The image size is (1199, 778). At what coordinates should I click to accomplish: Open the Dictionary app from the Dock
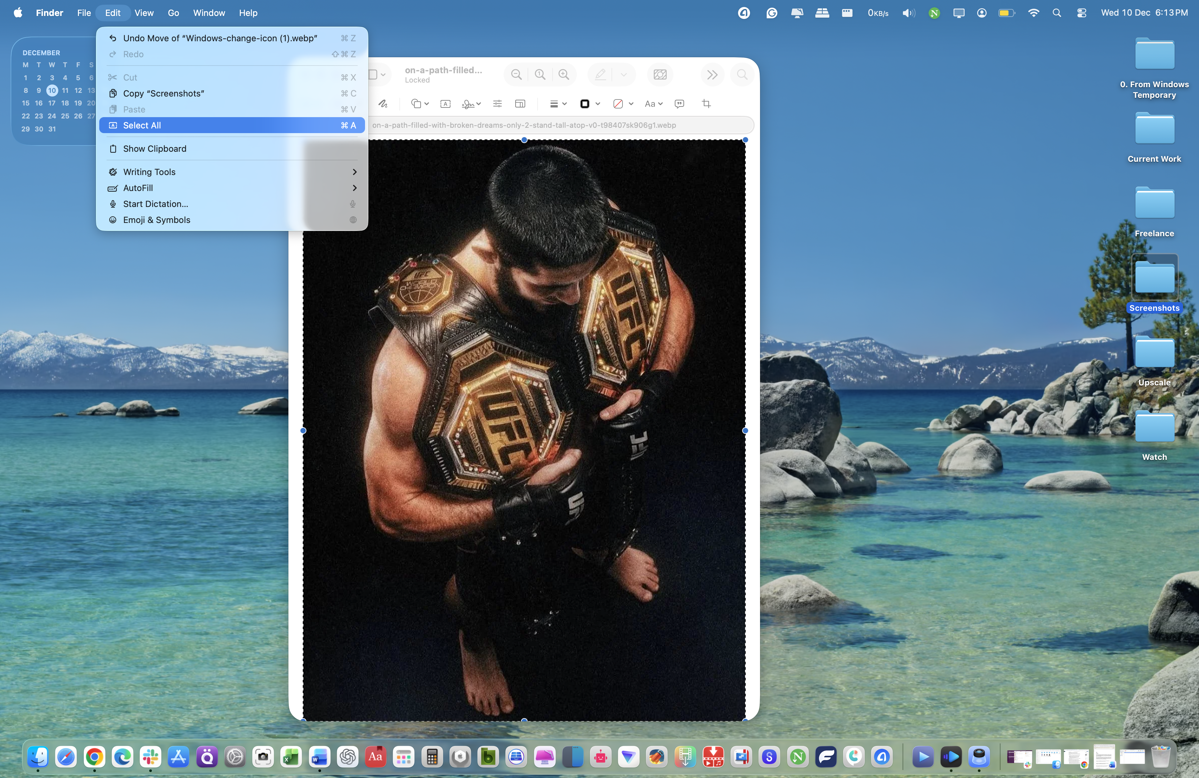(x=376, y=757)
